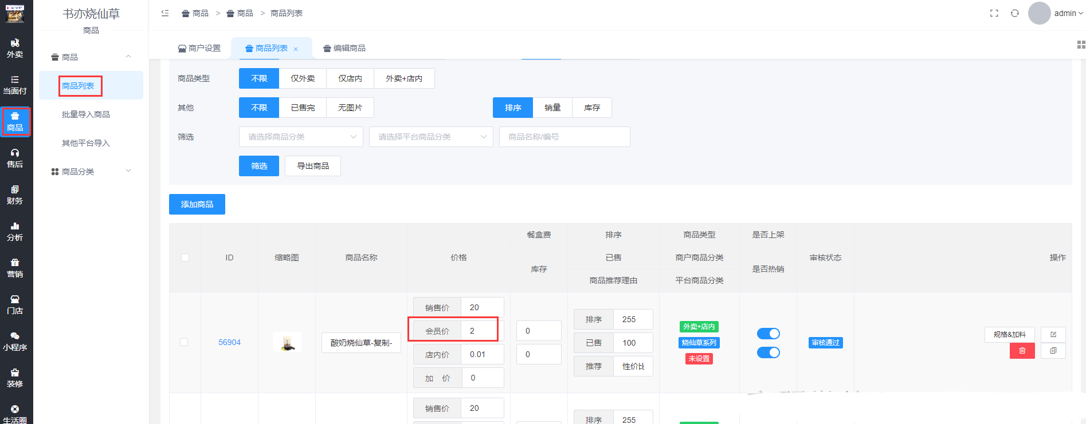Select 仅店内 product type filter
This screenshot has width=1086, height=424.
click(x=350, y=78)
